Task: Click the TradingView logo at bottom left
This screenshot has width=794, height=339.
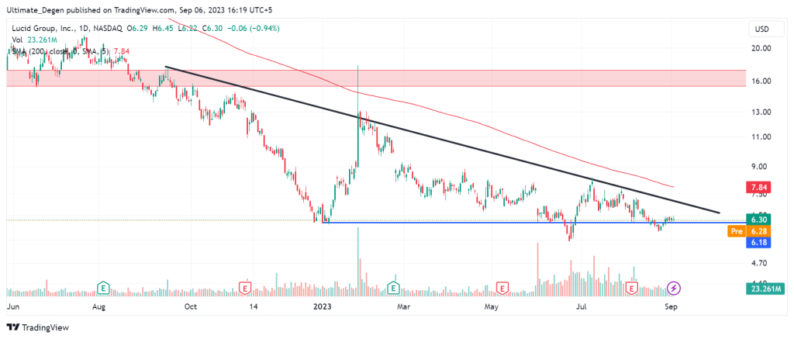Action: tap(37, 327)
